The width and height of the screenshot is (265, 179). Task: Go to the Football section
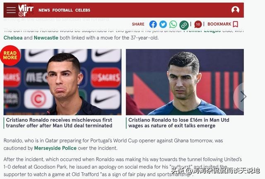click(63, 10)
